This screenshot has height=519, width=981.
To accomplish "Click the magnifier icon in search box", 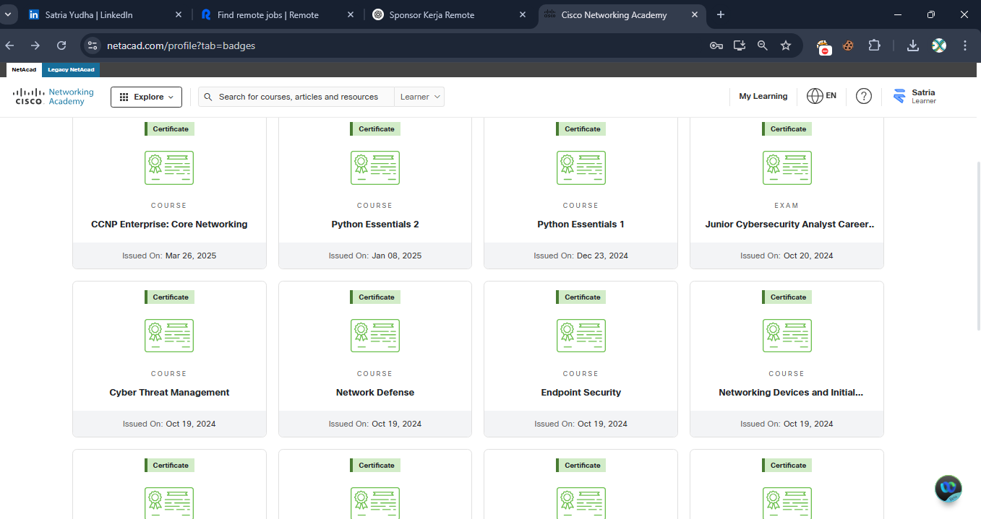I will (x=208, y=97).
